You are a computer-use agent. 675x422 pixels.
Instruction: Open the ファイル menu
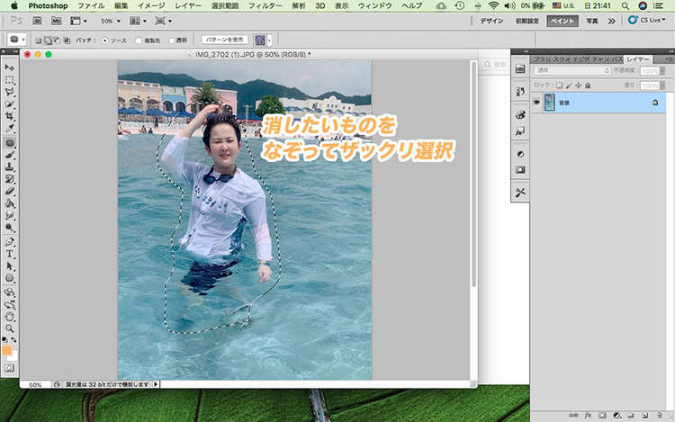[x=91, y=5]
